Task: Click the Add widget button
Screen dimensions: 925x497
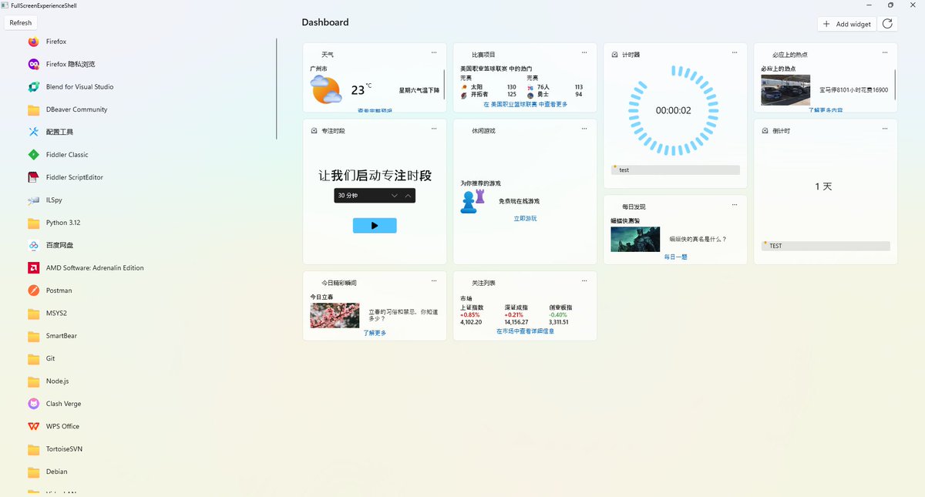Action: (846, 24)
